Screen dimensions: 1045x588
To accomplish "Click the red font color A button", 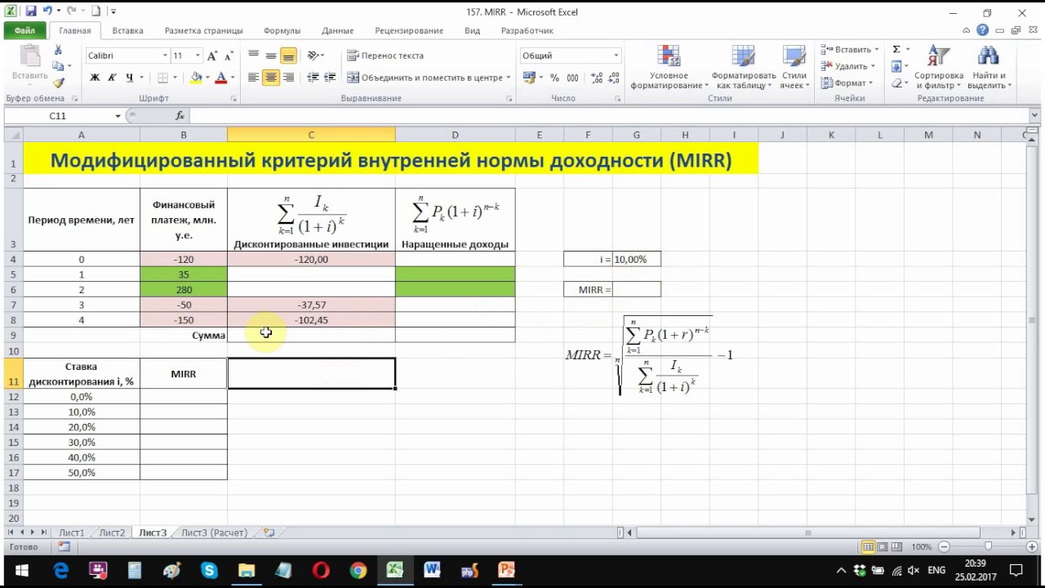I will click(220, 78).
